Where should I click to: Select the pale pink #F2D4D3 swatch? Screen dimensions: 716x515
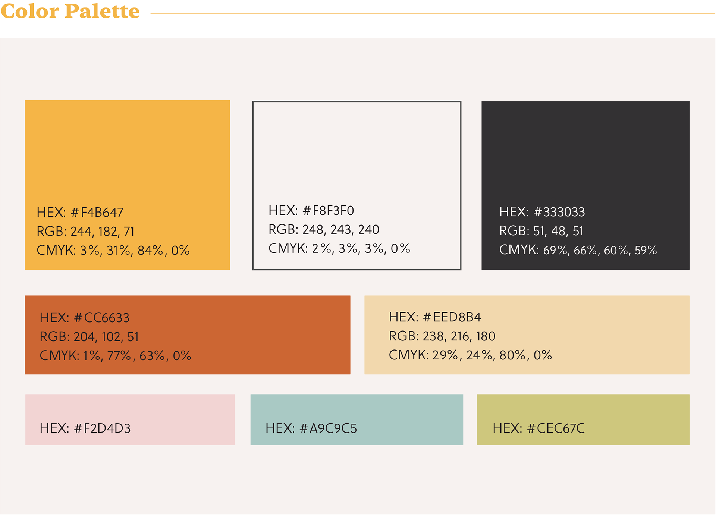pos(130,420)
